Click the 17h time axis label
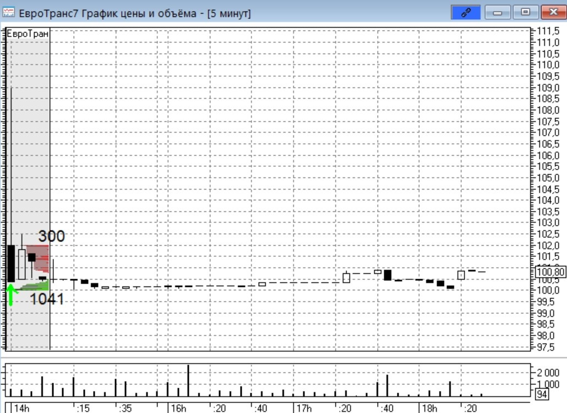567x413 pixels. point(304,408)
